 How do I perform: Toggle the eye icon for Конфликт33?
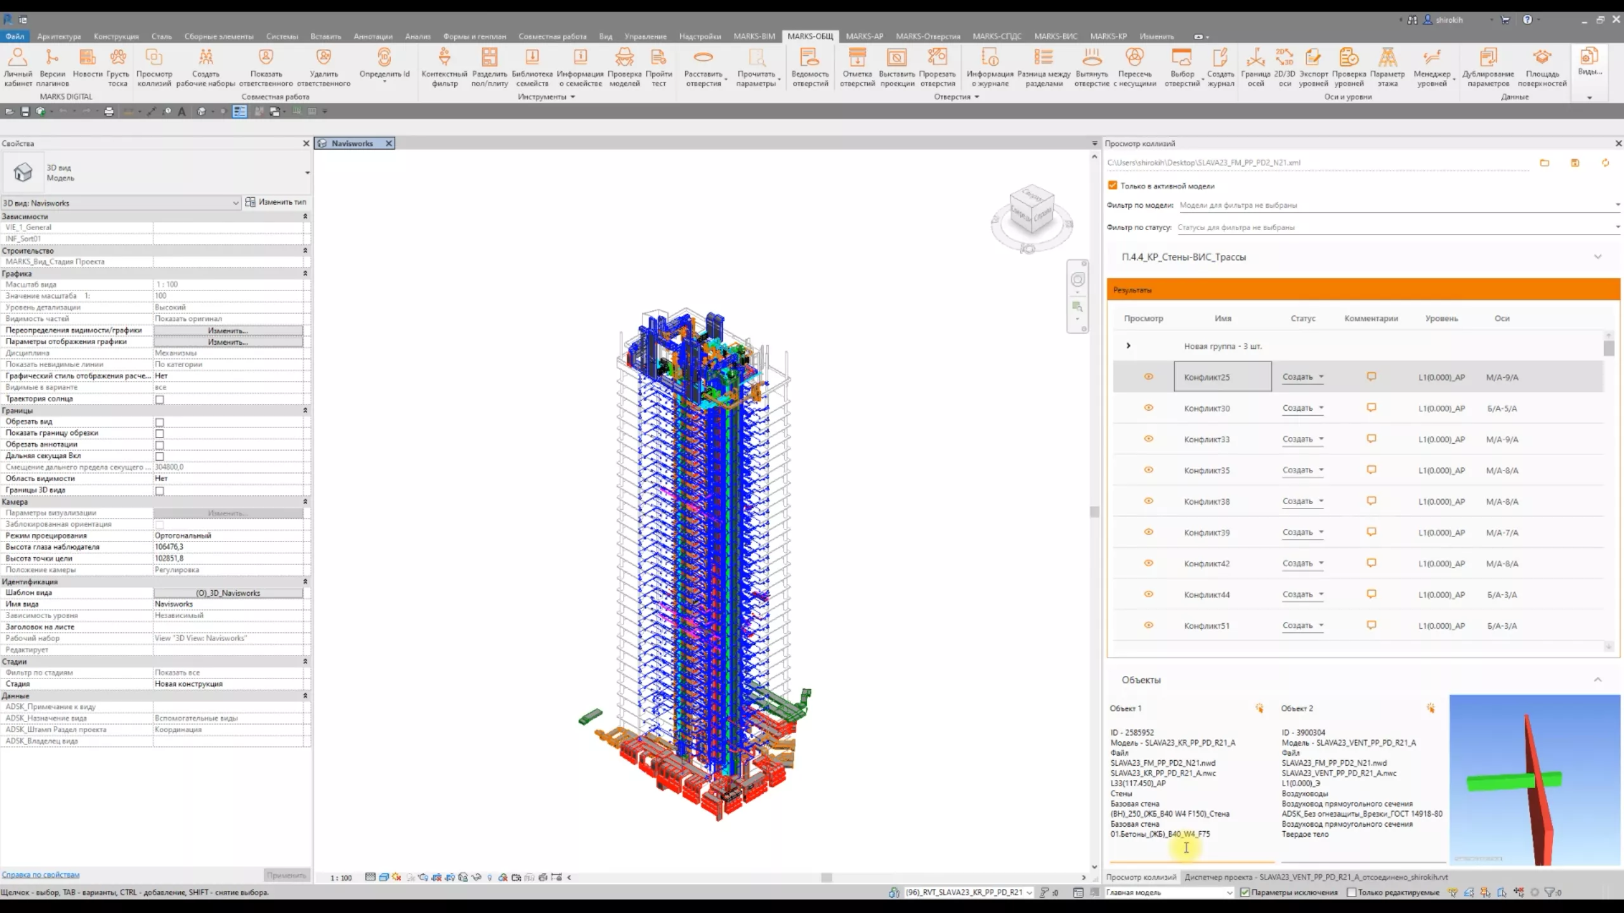pyautogui.click(x=1148, y=439)
